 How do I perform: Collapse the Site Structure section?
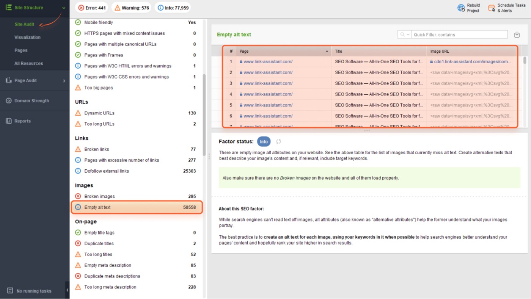pos(63,7)
